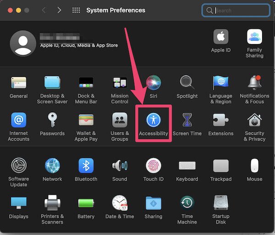This screenshot has height=235, width=275.
Task: Open the Apple ID pane icon
Action: click(x=220, y=37)
